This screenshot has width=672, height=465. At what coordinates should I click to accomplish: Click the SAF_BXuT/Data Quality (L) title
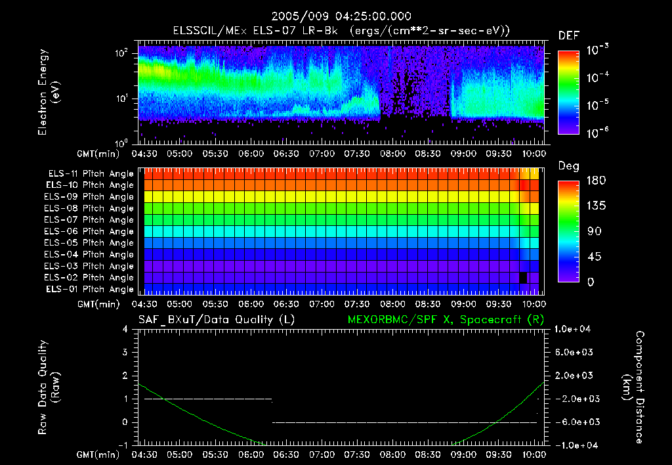[x=217, y=320]
